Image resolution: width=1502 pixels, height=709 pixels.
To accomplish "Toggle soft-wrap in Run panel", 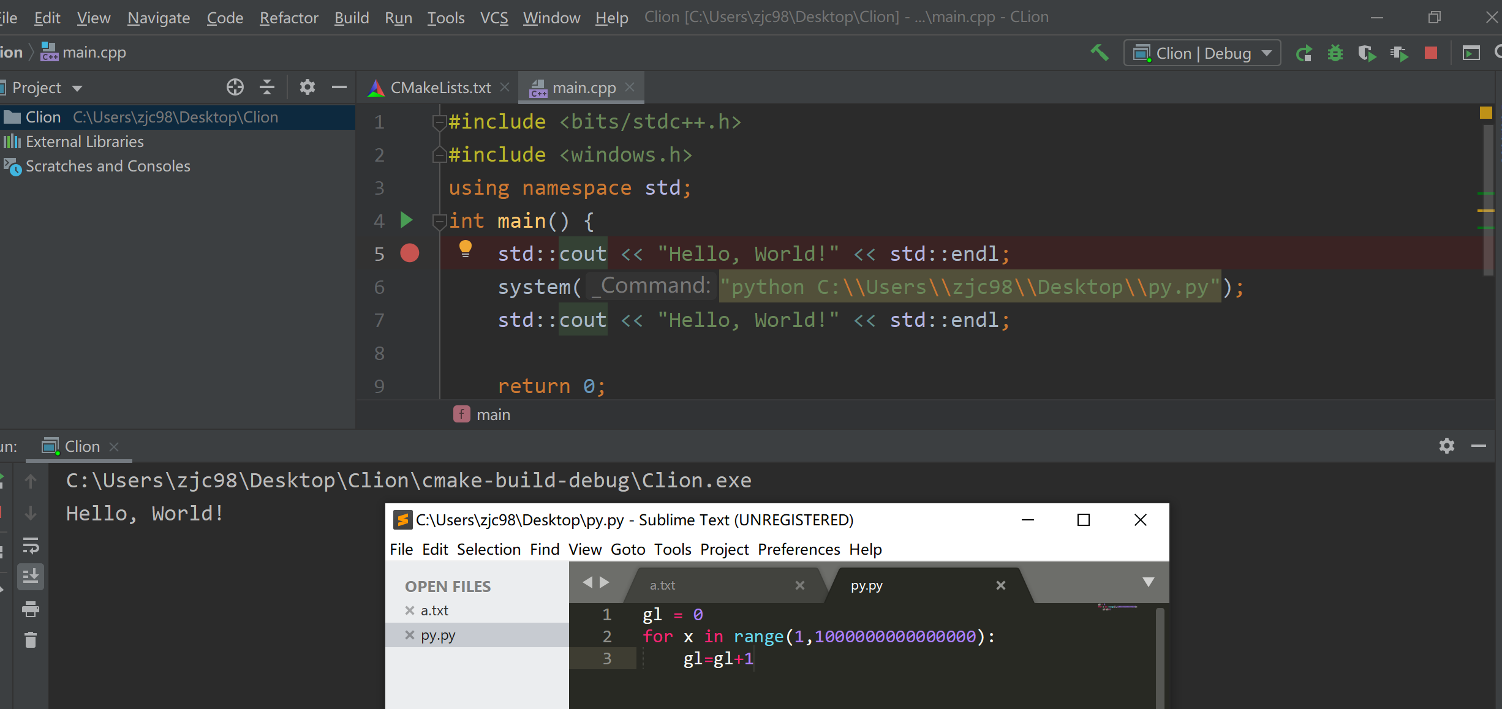I will (x=31, y=545).
